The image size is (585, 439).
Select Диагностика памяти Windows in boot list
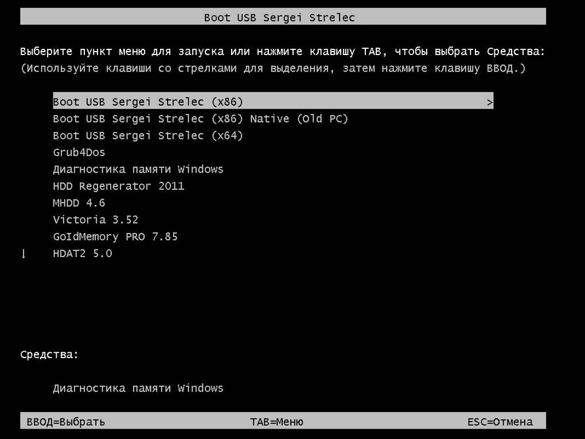(x=138, y=169)
